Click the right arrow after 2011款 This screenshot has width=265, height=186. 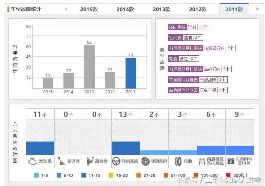(257, 9)
